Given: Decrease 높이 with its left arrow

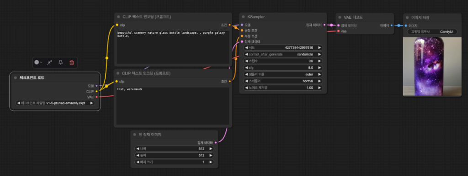Looking at the screenshot, I should [138, 155].
